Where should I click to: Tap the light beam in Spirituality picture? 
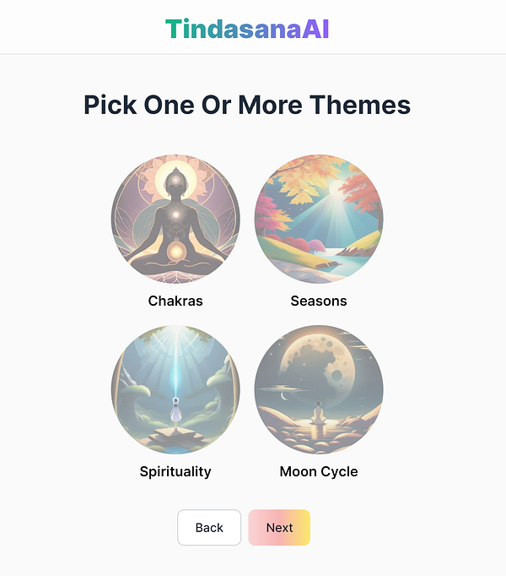176,364
